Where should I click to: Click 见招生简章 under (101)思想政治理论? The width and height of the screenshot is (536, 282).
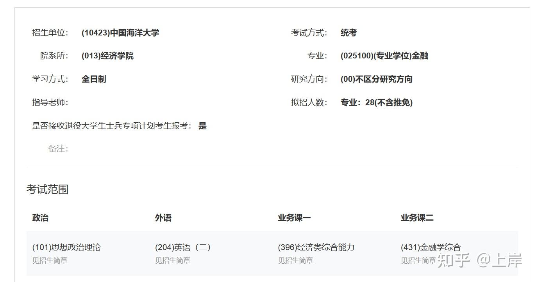(x=50, y=261)
